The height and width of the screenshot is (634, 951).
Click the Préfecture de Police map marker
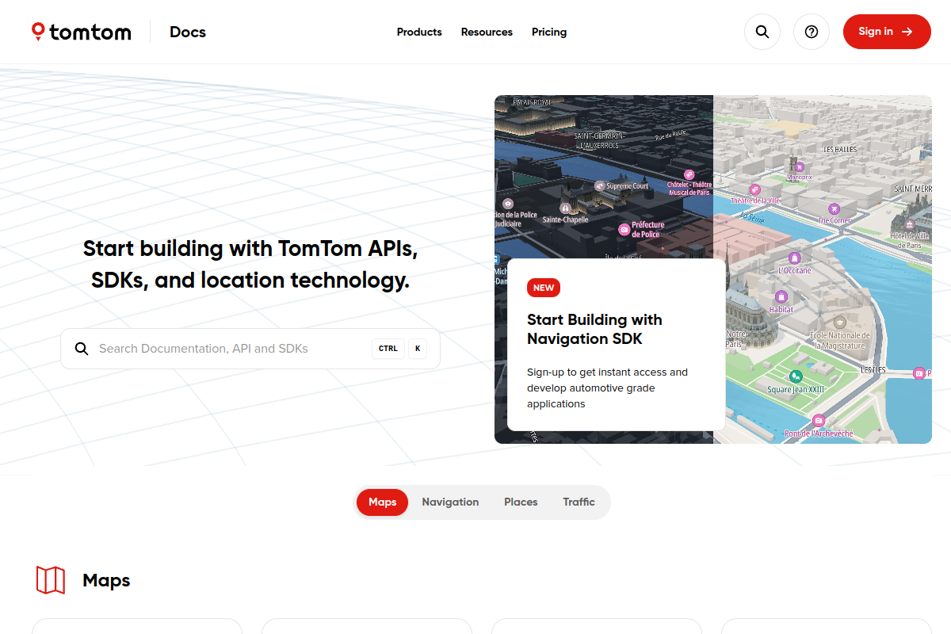624,230
